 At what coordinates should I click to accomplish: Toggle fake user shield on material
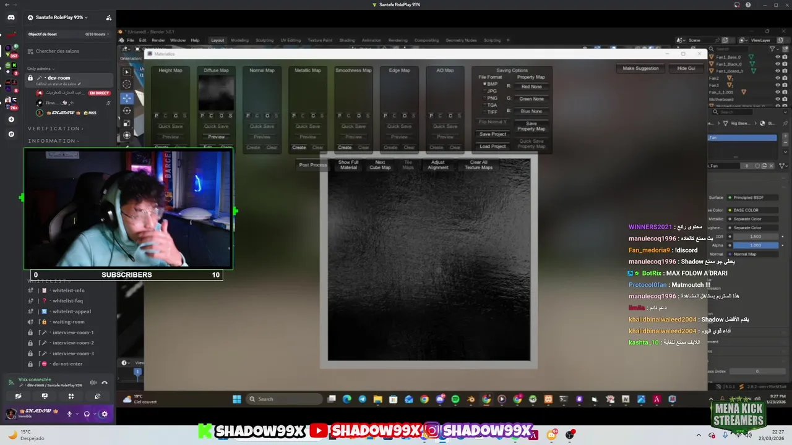coord(757,166)
